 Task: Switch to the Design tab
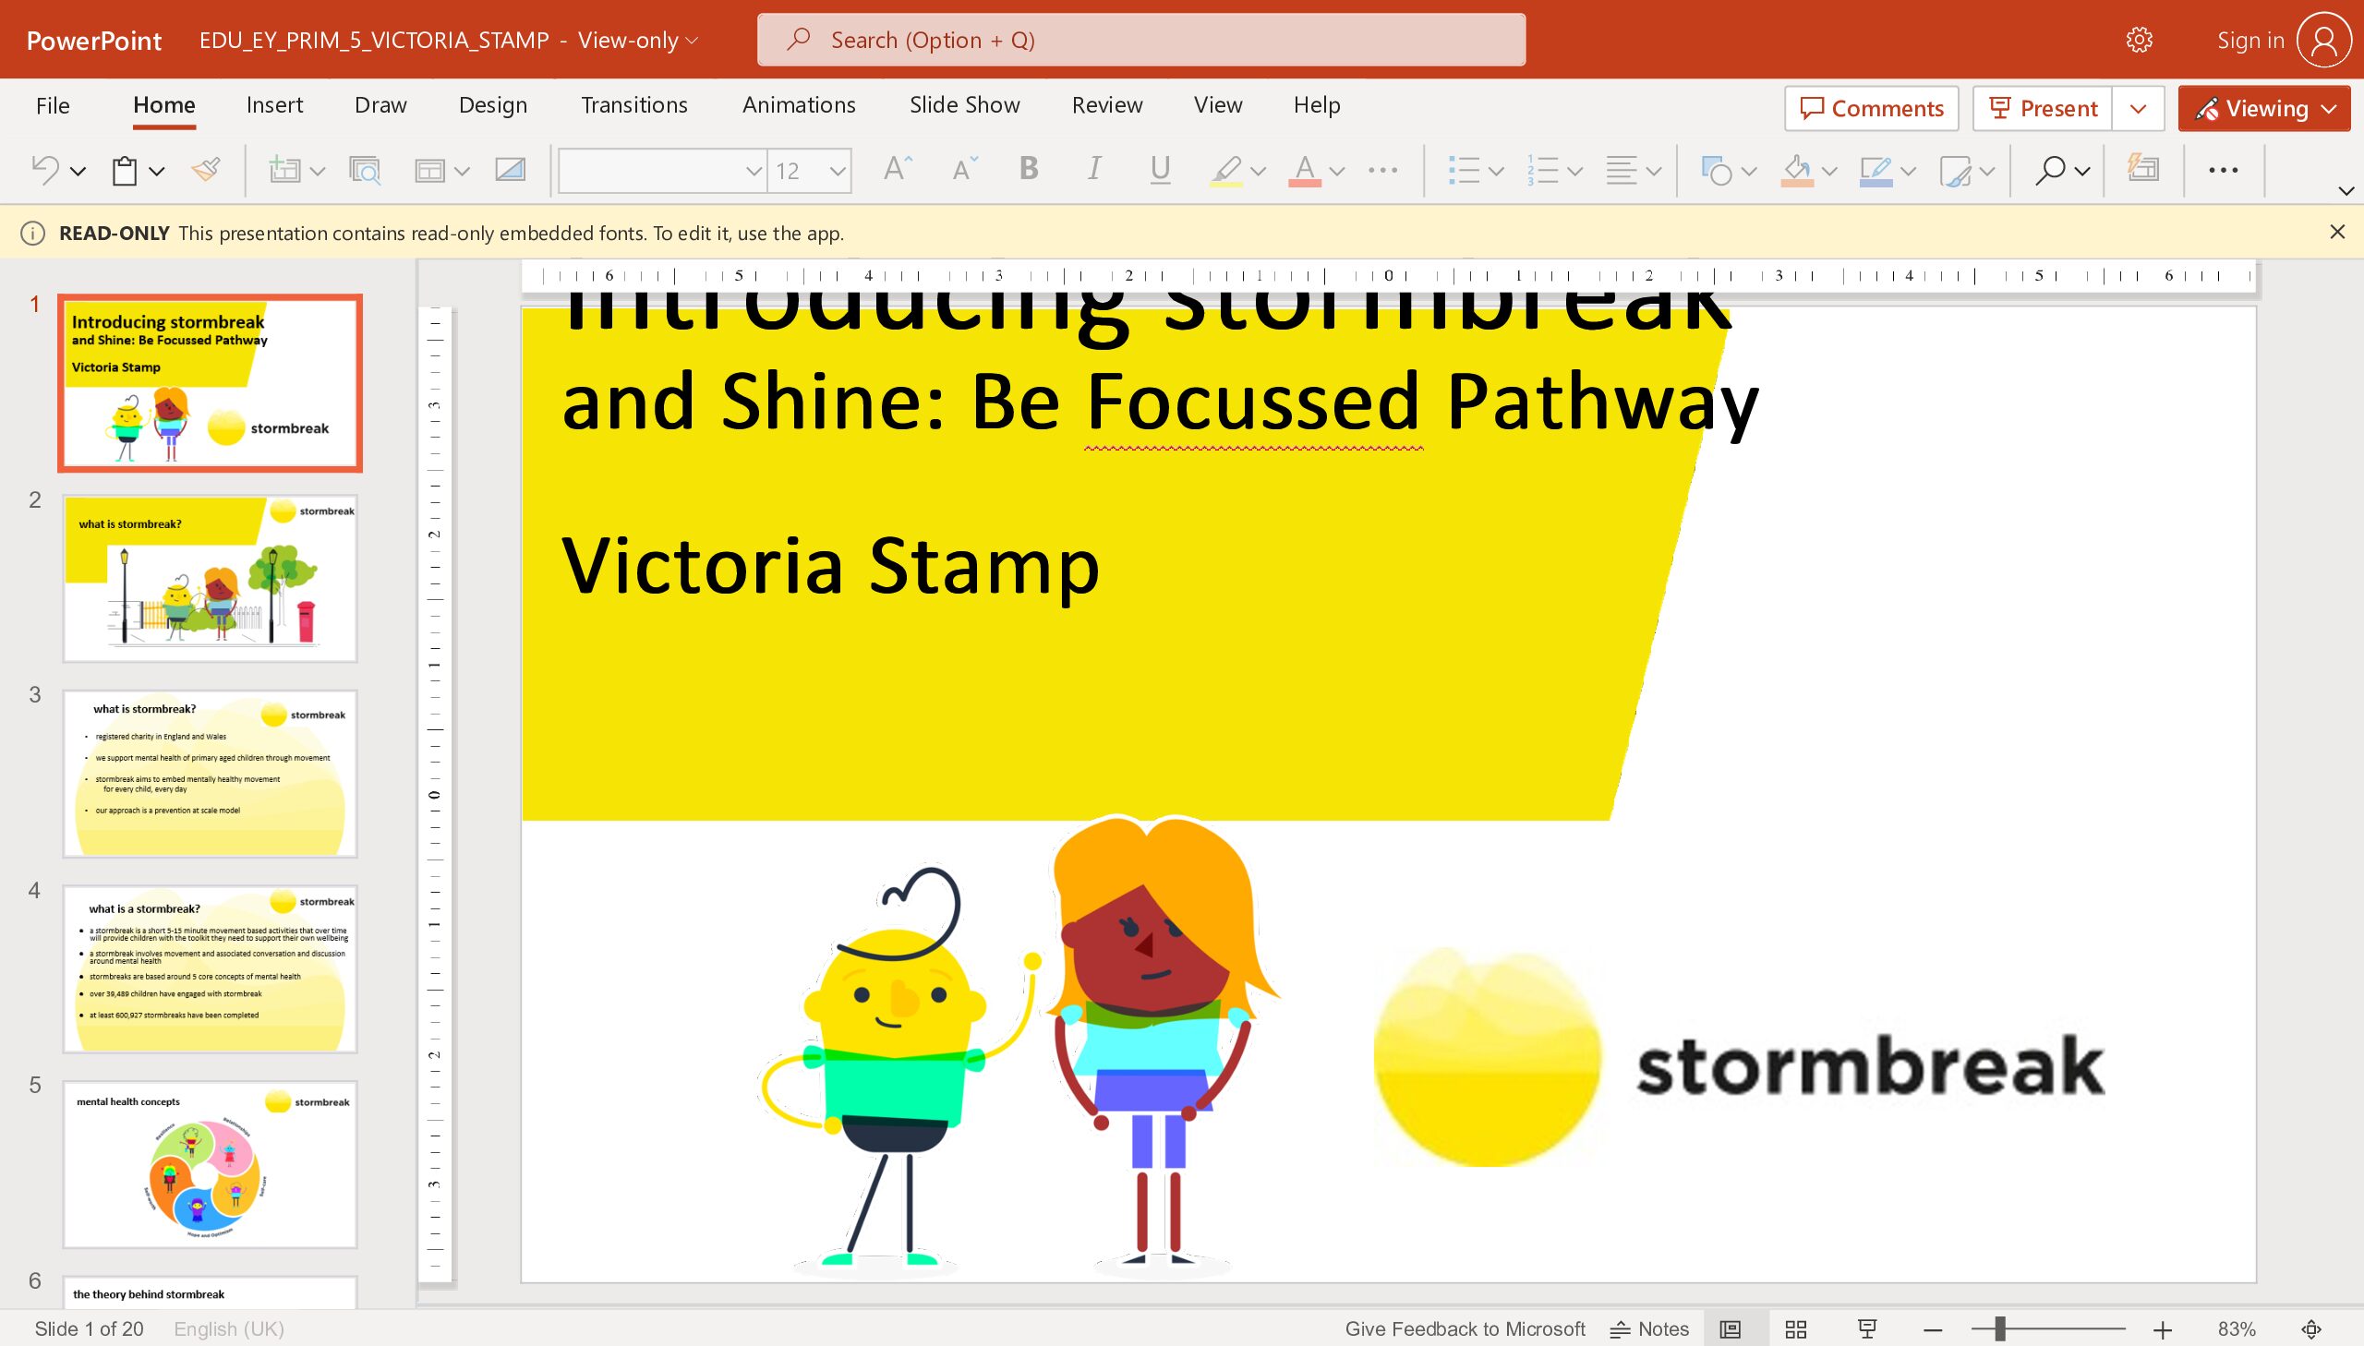click(x=493, y=105)
